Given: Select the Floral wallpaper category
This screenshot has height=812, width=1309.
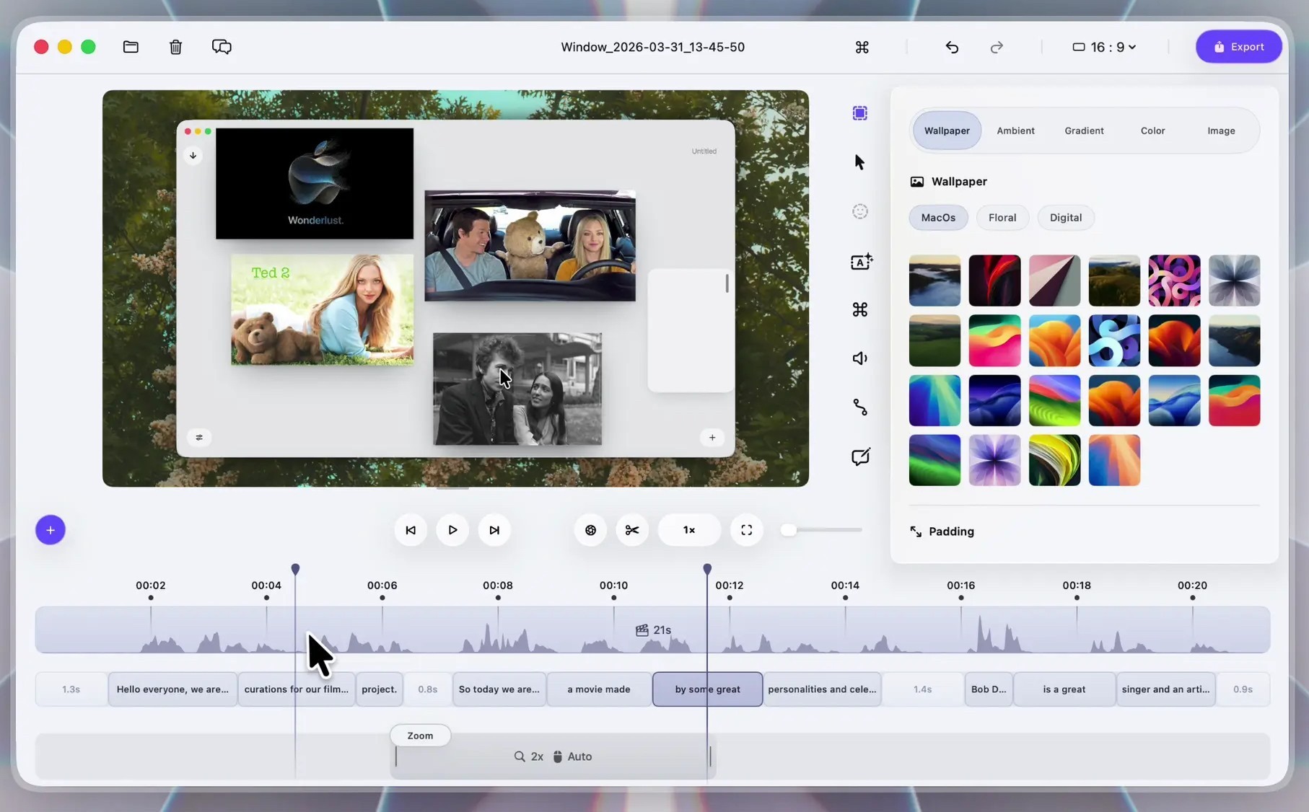Looking at the screenshot, I should (1002, 217).
